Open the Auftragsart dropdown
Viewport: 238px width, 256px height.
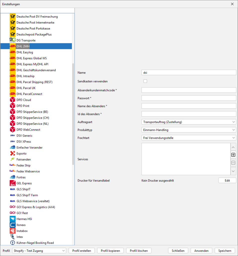coord(189,122)
